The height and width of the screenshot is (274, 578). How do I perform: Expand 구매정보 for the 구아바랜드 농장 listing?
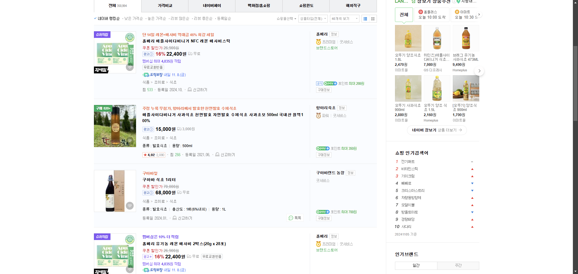(x=324, y=218)
